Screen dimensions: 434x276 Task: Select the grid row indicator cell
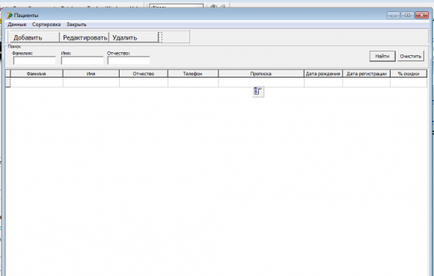(x=7, y=82)
